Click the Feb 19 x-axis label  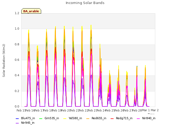(57, 110)
